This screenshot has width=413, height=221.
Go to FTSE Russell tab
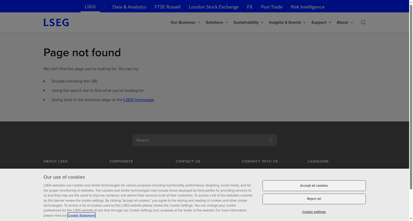168,7
